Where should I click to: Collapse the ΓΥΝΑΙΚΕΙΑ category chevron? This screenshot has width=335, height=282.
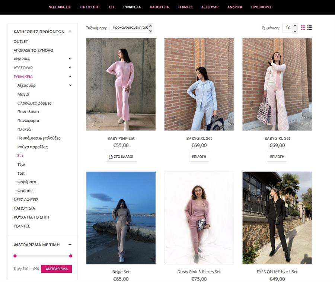click(x=70, y=76)
